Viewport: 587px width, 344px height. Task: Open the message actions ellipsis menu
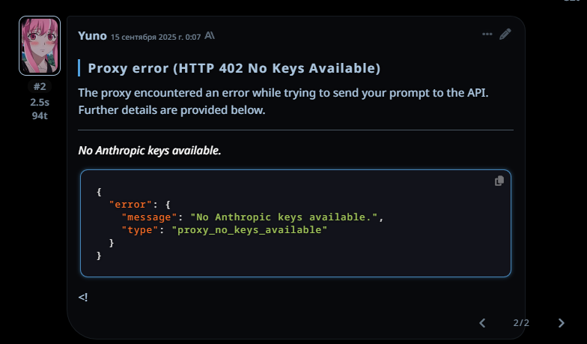click(x=487, y=34)
